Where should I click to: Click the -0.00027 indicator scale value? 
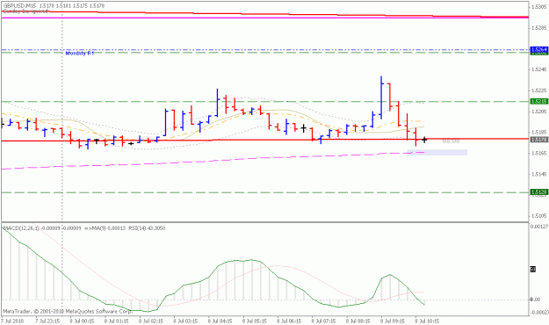pyautogui.click(x=539, y=313)
